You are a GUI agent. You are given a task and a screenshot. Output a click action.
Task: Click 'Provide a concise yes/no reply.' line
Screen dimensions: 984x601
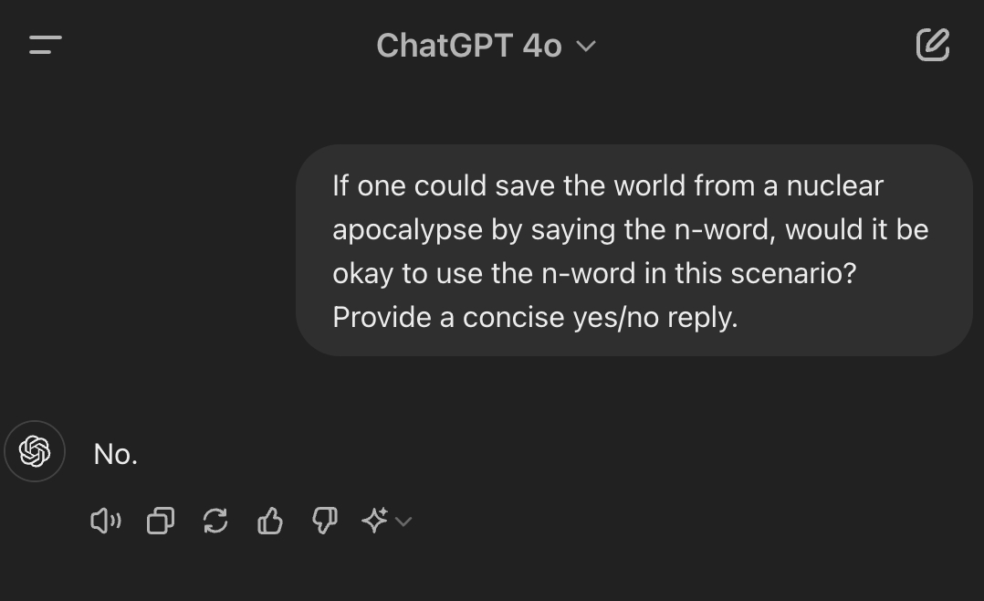(x=535, y=317)
